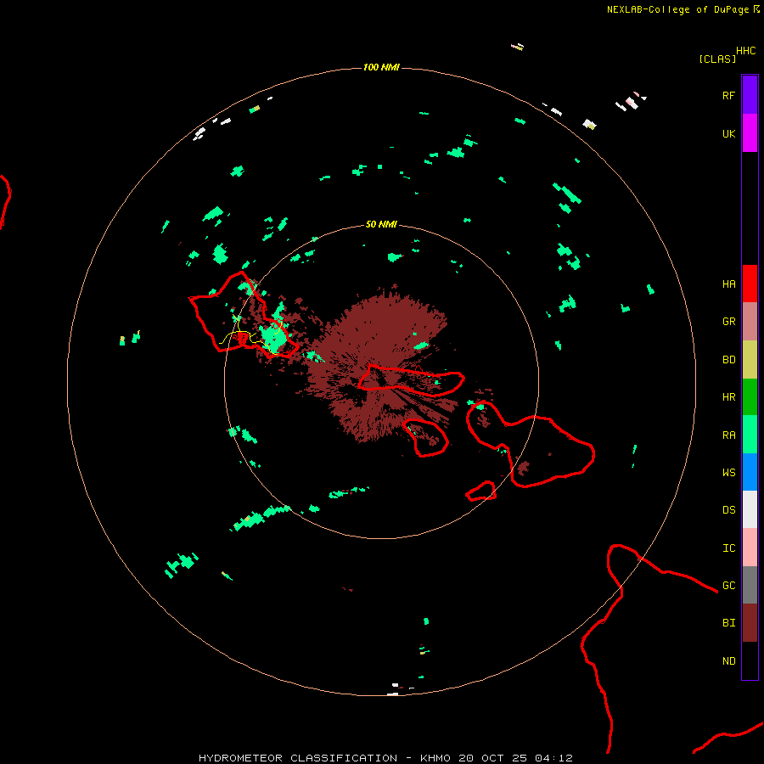Image resolution: width=764 pixels, height=764 pixels.
Task: Click the UK magenta legend swatch
Action: (x=750, y=133)
